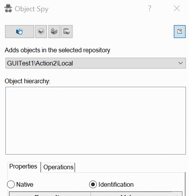189x196 pixels.
Task: Click inside the empty Object hierarchy pane
Action: point(96,120)
